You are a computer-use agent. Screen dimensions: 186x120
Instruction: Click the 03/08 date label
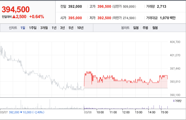[x=88, y=112]
